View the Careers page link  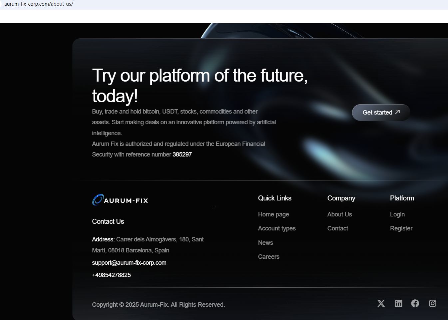[268, 257]
